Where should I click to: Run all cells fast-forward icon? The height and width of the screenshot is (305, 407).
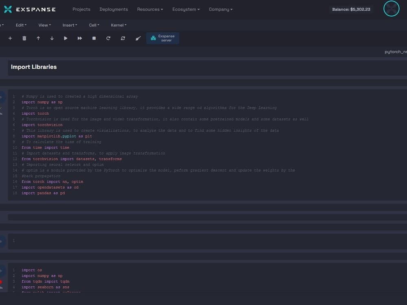click(x=80, y=38)
